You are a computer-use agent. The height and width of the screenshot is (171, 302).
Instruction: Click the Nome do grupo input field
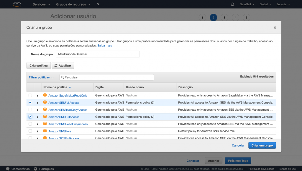coord(98,54)
